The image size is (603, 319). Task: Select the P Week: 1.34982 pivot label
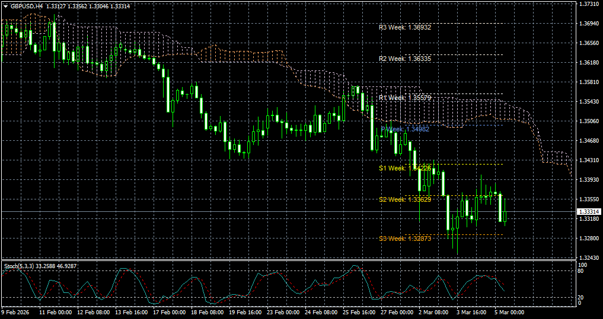(x=405, y=129)
